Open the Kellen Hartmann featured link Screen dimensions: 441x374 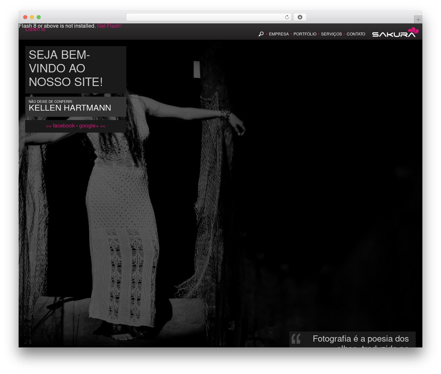pyautogui.click(x=70, y=108)
